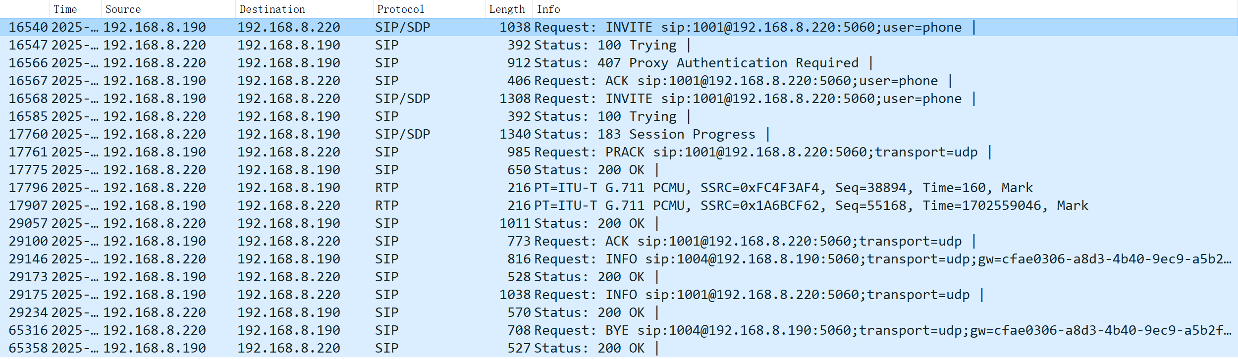The image size is (1238, 359).
Task: Select the INFO request to sip:1004
Action: [x=297, y=259]
